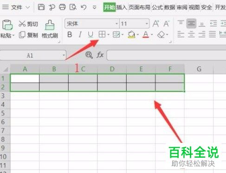Select row 7 header
This screenshot has width=226, height=173.
(x=5, y=131)
